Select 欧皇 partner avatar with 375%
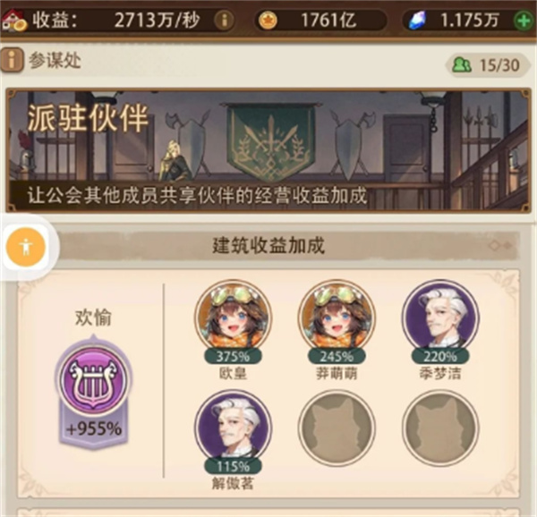Image resolution: width=537 pixels, height=517 pixels. click(x=233, y=318)
